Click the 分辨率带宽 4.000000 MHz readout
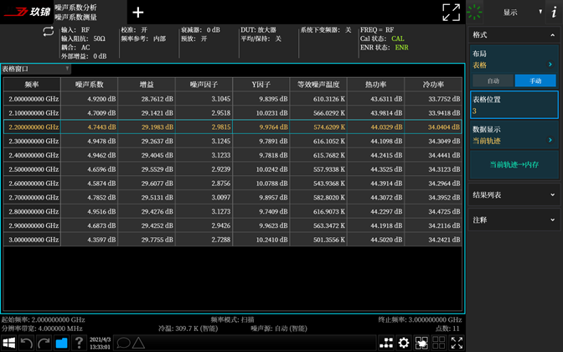Viewport: 563px width, 352px height. coord(42,329)
